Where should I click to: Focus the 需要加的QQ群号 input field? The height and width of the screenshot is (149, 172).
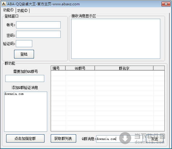(x=25, y=78)
